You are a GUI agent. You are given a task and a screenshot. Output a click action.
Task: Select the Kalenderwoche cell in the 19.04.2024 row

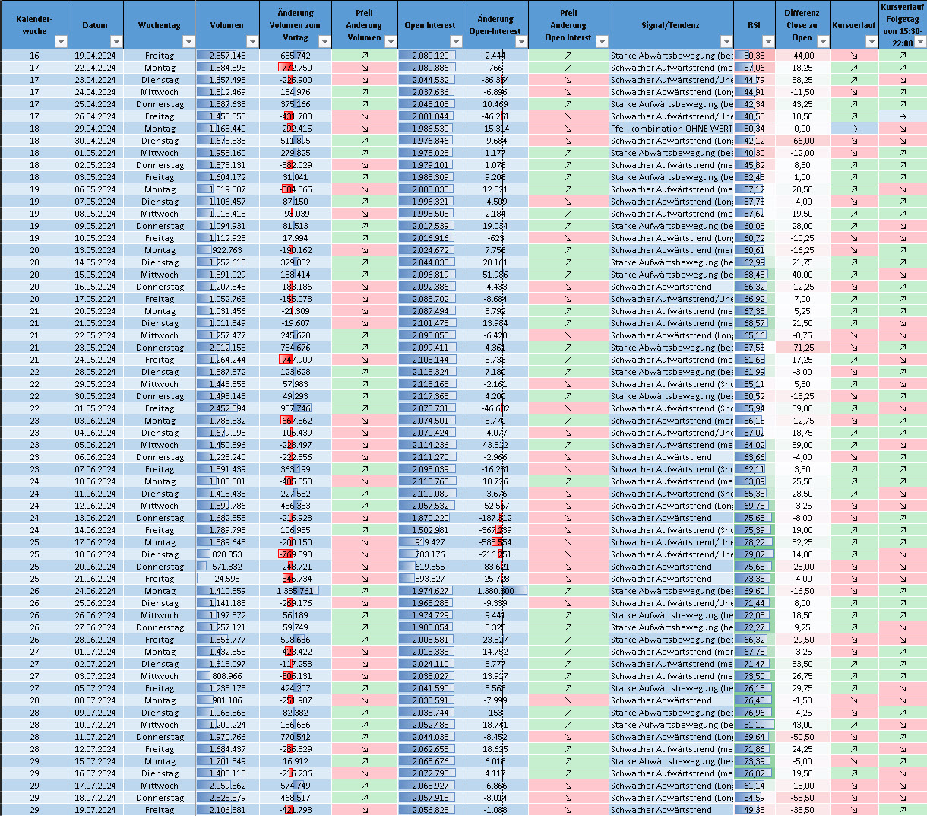coord(34,56)
